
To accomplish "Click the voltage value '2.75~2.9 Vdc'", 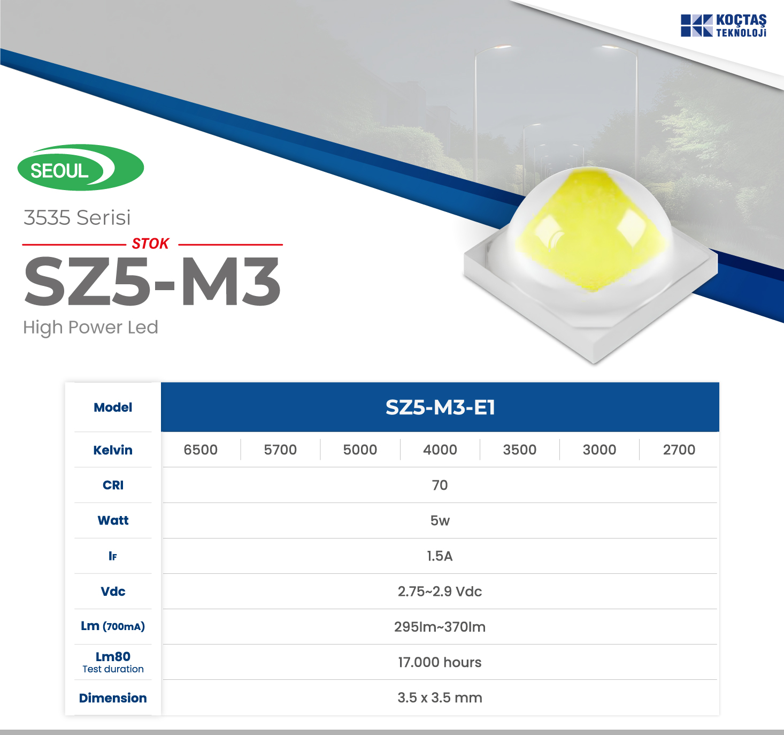I will 440,592.
